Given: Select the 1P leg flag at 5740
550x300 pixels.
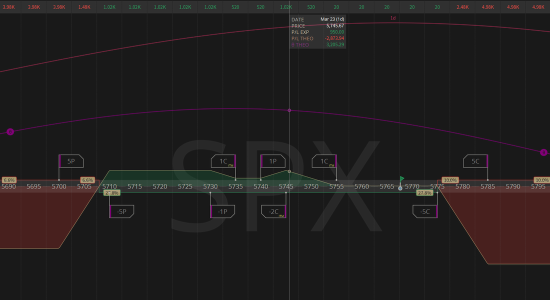Looking at the screenshot, I should [273, 161].
